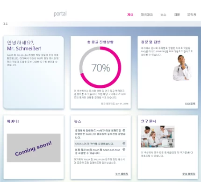
Task: Open the research lab team photo
Action: [158, 137]
